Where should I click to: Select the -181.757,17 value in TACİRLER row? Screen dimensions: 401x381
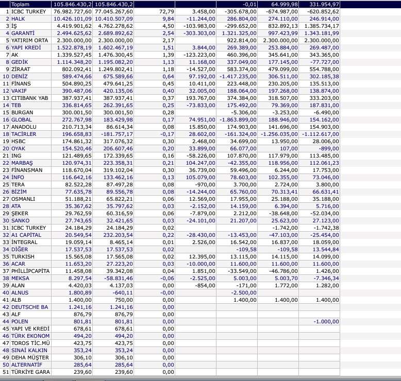tap(117, 134)
